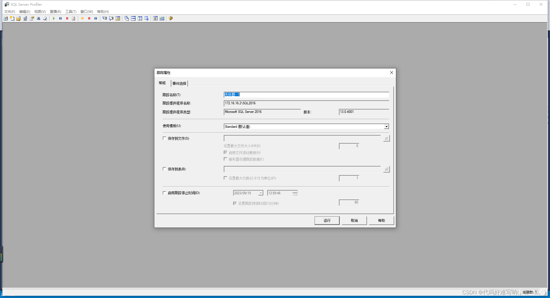Open trace Properties from the toolbar
This screenshot has width=550, height=298.
click(x=32, y=18)
